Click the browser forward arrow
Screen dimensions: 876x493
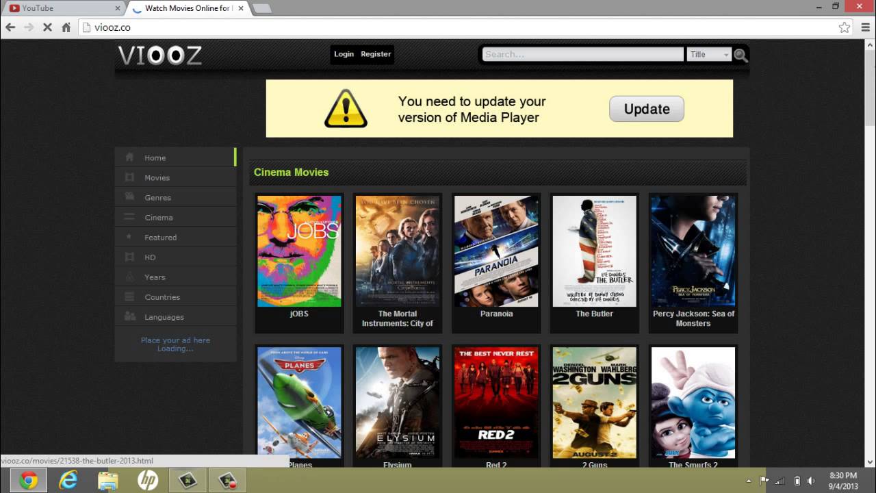pyautogui.click(x=29, y=27)
